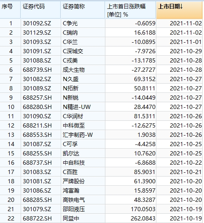Select the 严牌股份 row name

click(83, 181)
